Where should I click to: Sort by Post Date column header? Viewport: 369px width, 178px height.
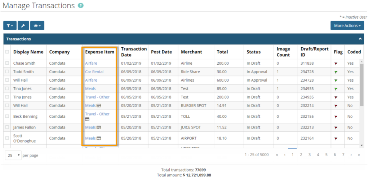[x=161, y=52]
